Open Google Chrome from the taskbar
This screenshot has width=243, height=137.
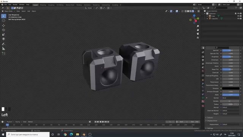[65, 134]
